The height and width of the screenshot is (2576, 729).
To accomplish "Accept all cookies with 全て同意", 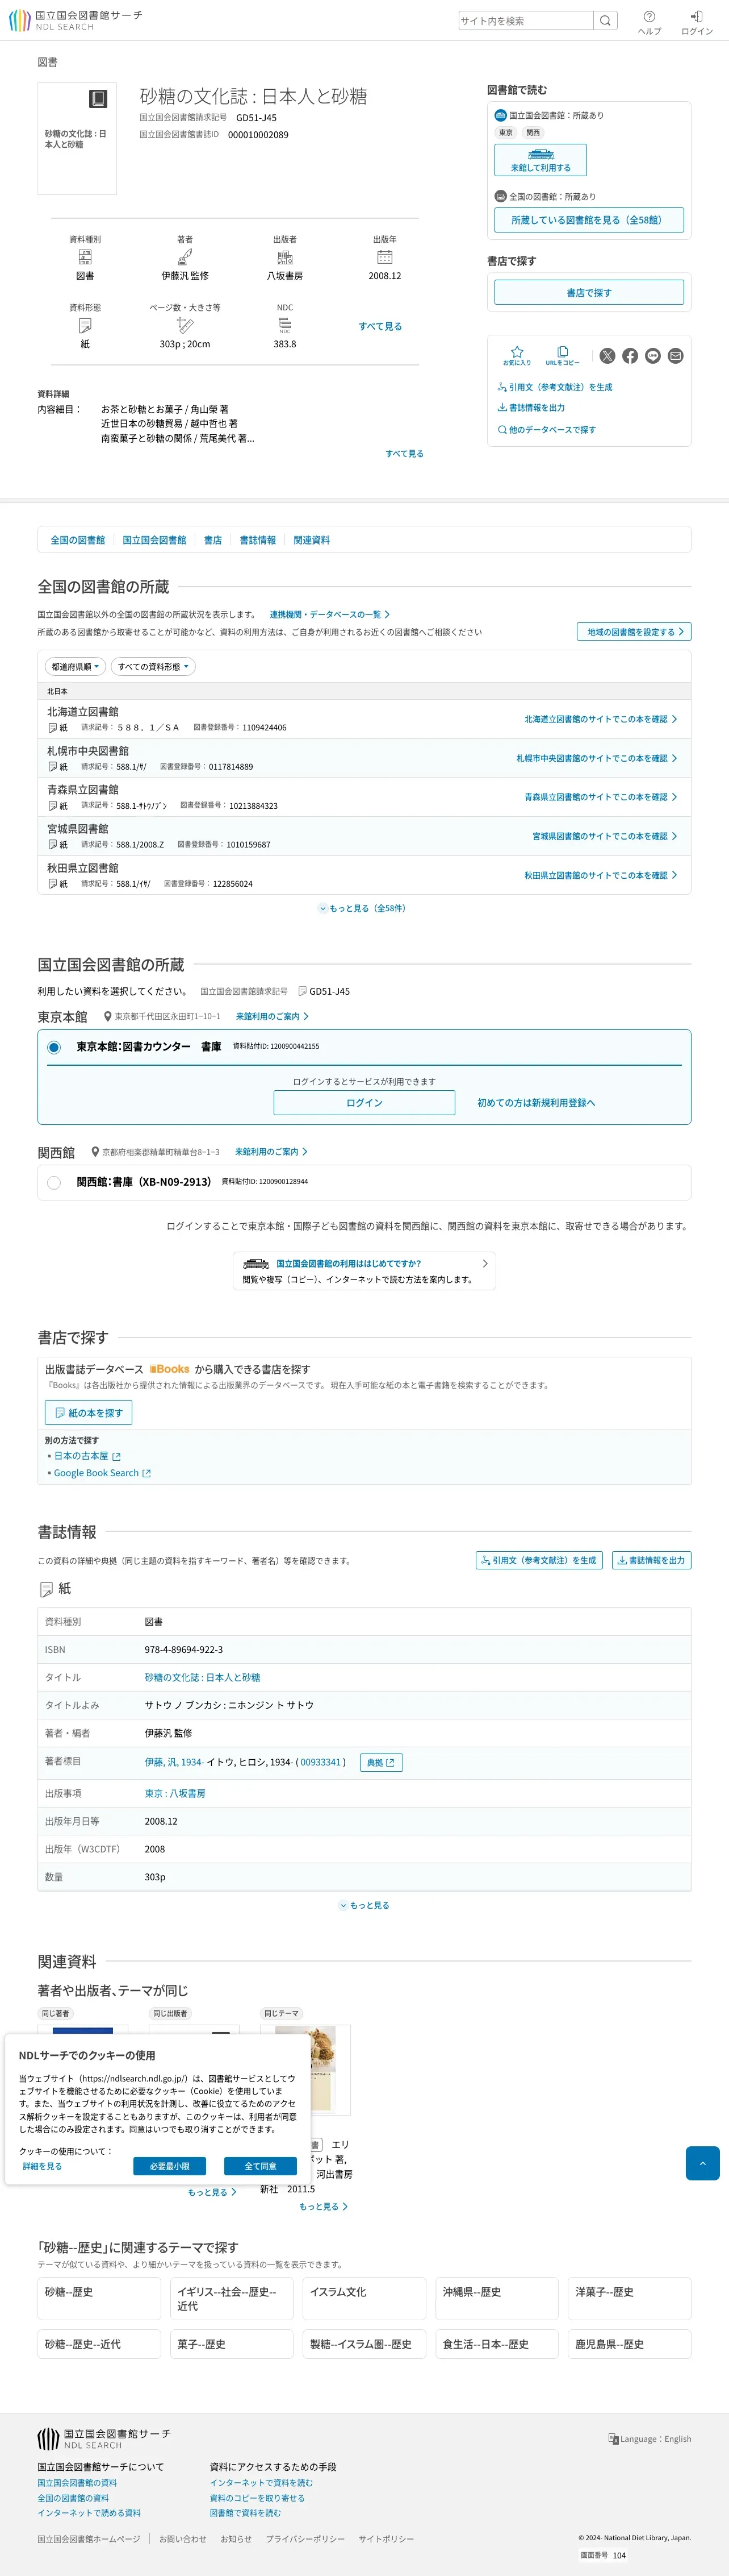I will (x=261, y=2166).
